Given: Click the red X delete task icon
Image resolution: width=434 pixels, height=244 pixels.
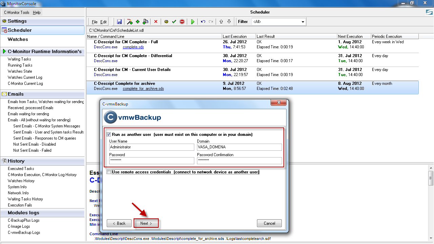Looking at the screenshot, I should coord(156,22).
